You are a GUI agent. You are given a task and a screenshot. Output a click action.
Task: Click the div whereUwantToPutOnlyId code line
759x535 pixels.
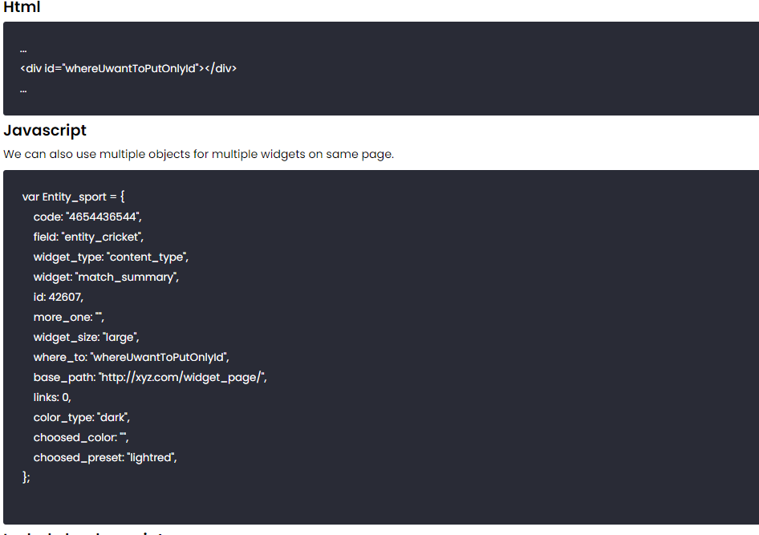(x=128, y=68)
